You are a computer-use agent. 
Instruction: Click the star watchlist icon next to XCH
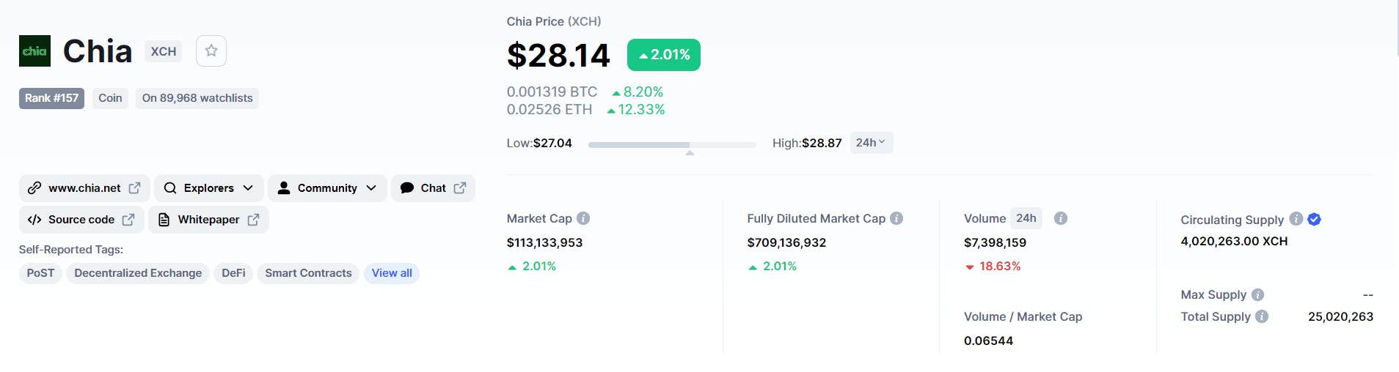coord(211,51)
